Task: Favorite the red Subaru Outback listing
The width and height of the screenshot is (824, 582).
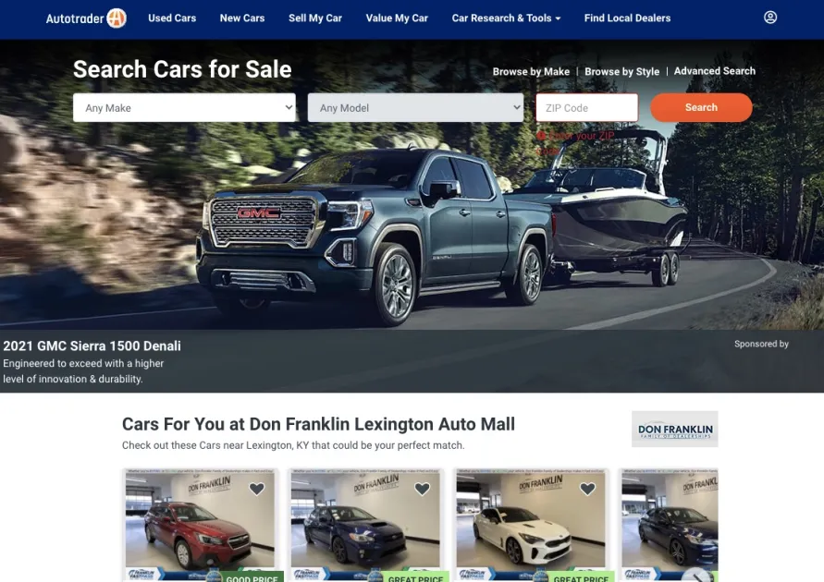Action: [x=256, y=489]
